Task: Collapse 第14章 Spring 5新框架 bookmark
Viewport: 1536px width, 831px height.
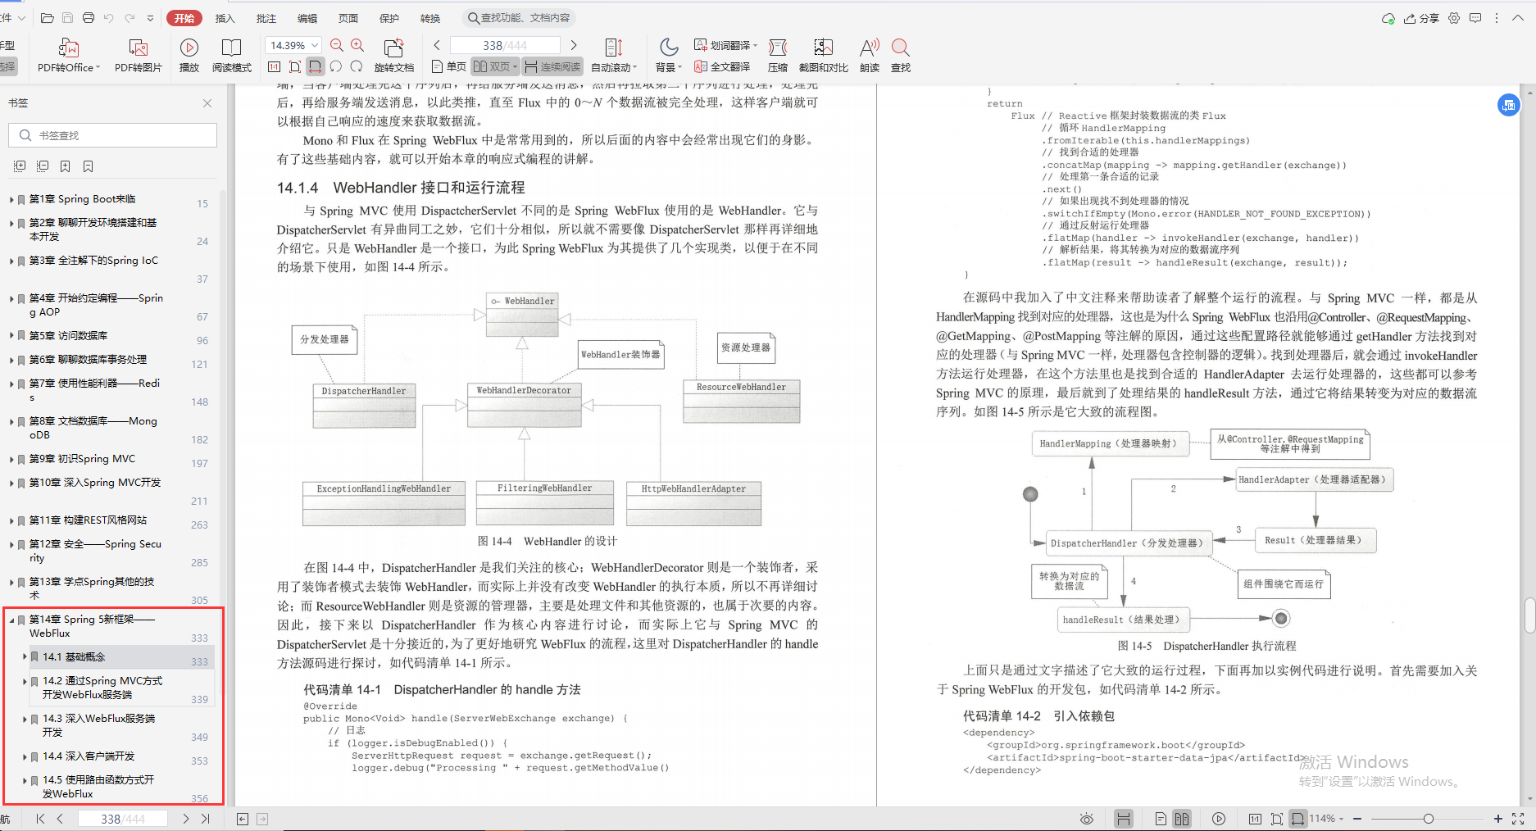Action: 11,620
